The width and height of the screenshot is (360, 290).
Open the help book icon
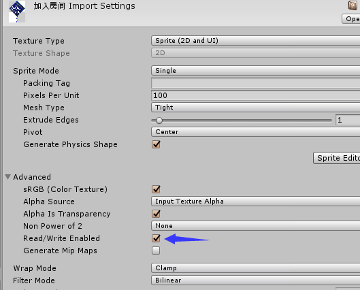pyautogui.click(x=353, y=5)
